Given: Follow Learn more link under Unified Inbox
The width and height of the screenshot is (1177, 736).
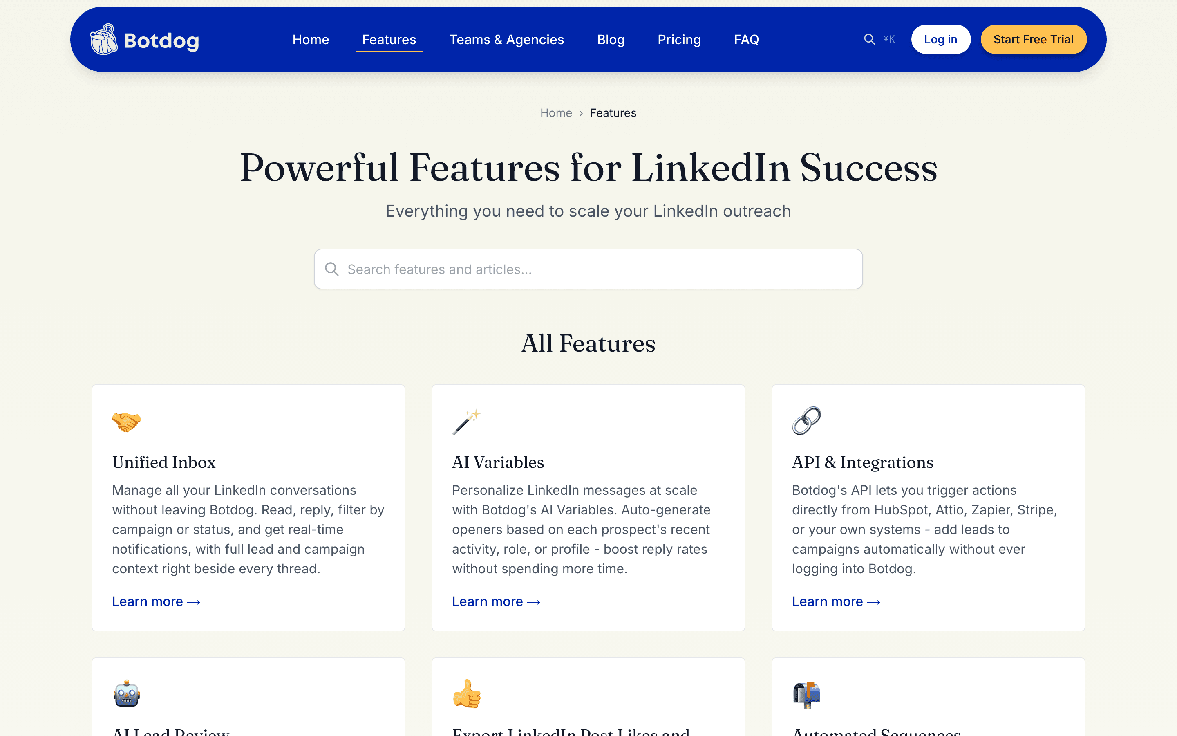Looking at the screenshot, I should click(x=156, y=601).
